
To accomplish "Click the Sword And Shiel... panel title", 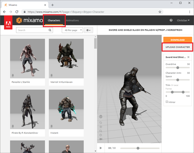I will click(176, 57).
